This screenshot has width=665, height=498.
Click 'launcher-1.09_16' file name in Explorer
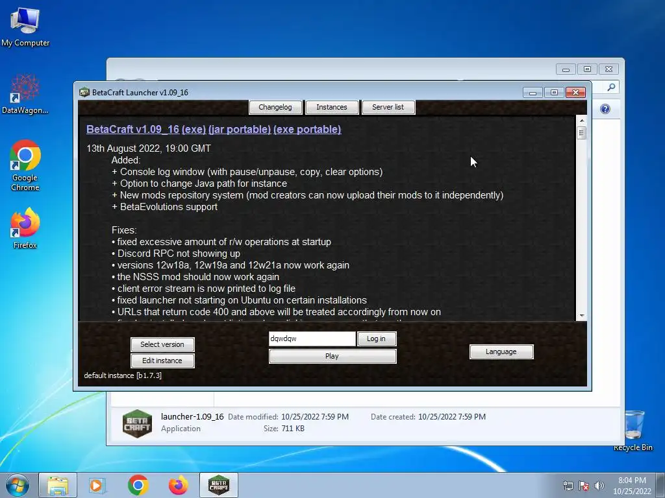[192, 417]
